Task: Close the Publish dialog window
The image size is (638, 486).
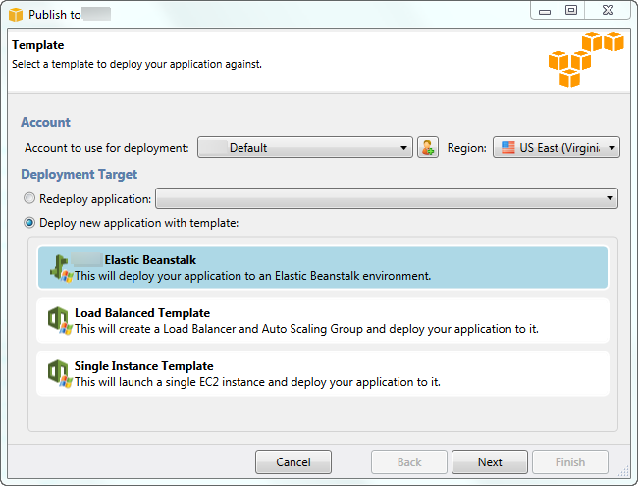Action: coord(609,11)
